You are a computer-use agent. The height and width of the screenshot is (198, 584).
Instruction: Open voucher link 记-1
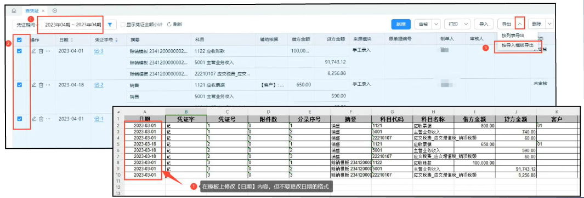[99, 119]
